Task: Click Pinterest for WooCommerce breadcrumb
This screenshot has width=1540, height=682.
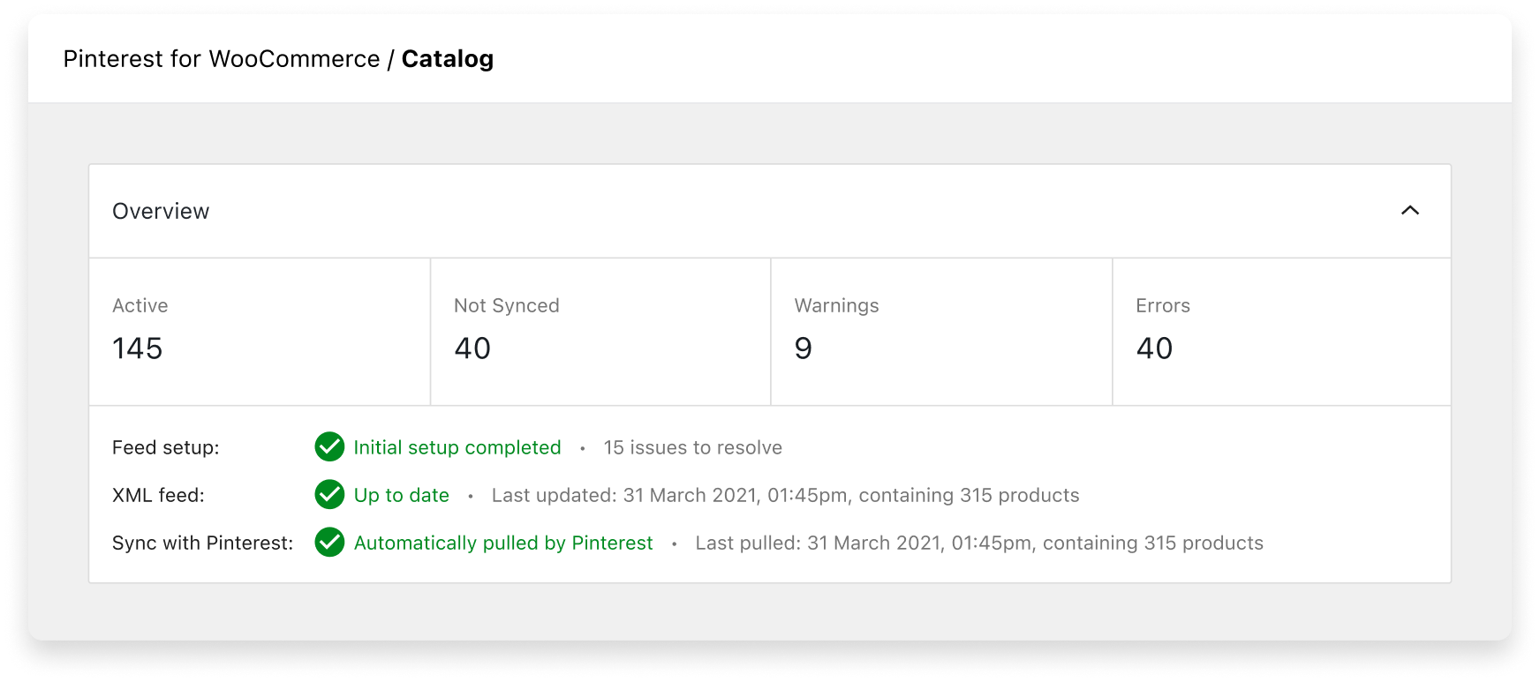Action: (222, 59)
